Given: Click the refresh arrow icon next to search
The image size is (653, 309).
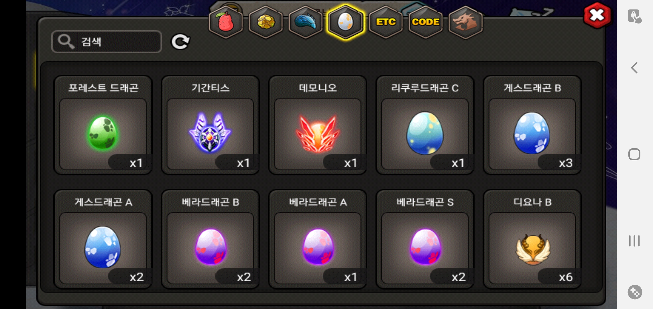Looking at the screenshot, I should (180, 42).
